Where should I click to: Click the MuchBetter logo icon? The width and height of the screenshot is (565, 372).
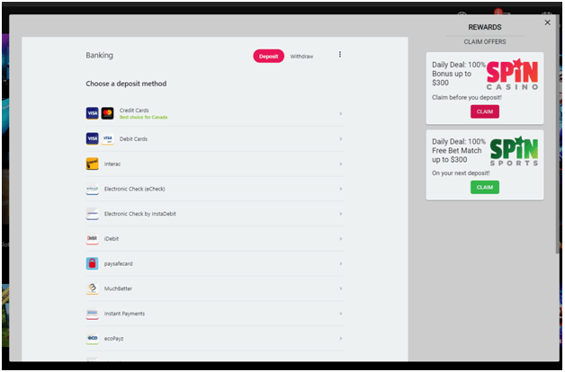coord(93,288)
